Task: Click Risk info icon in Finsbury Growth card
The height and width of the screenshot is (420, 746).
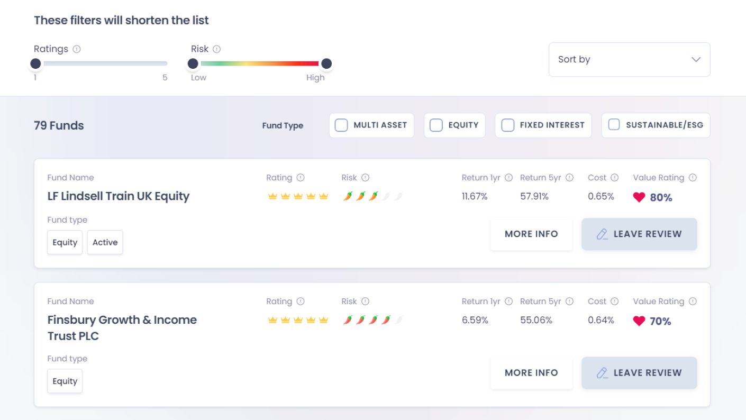Action: click(x=365, y=302)
